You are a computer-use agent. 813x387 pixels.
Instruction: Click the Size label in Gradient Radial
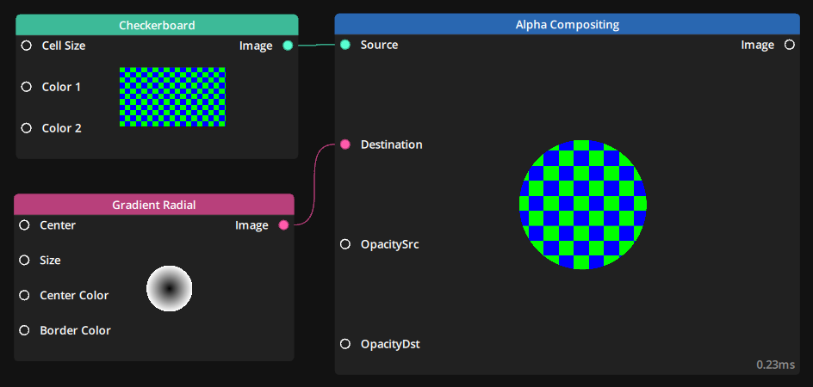coord(50,260)
